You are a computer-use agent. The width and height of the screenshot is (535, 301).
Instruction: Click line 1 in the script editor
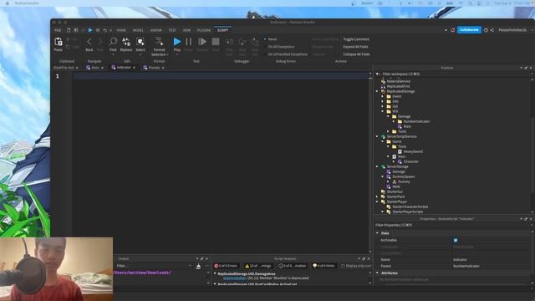click(x=220, y=76)
